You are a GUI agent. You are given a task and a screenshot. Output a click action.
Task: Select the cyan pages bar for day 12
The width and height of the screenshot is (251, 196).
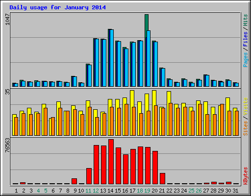pos(97,63)
